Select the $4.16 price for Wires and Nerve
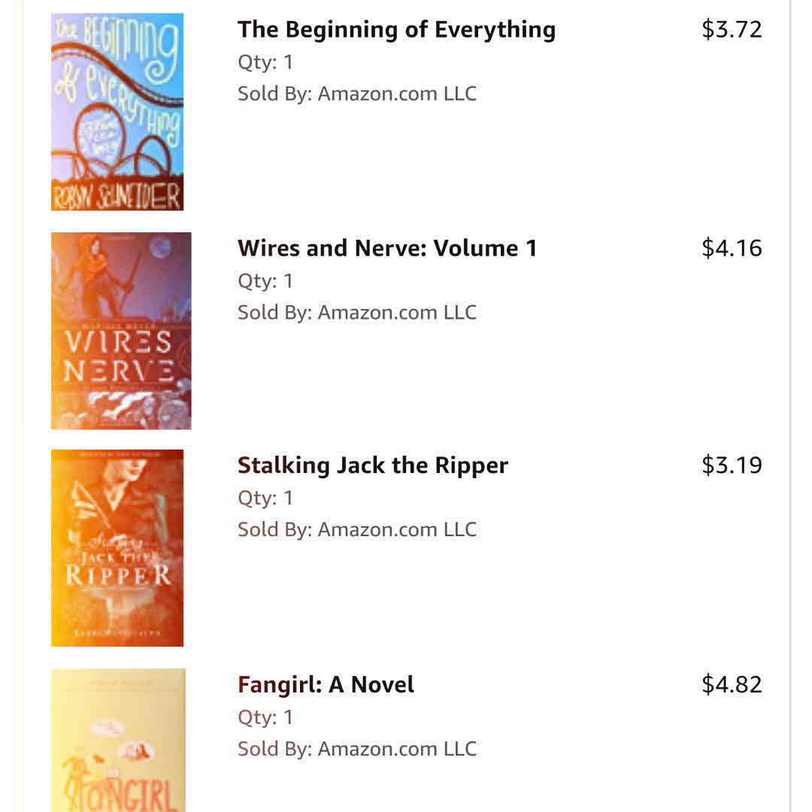The width and height of the screenshot is (812, 812). point(732,248)
